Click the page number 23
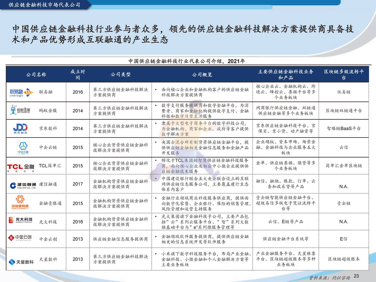The height and width of the screenshot is (282, 376). [356, 276]
